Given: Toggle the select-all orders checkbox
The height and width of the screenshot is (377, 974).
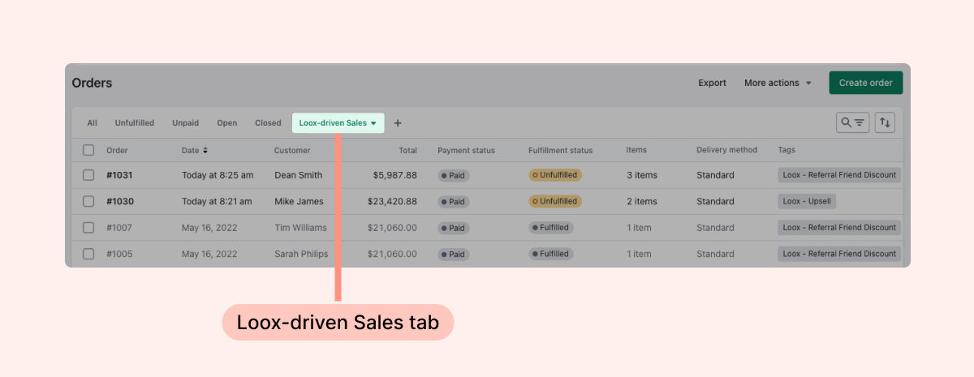Looking at the screenshot, I should coord(88,150).
